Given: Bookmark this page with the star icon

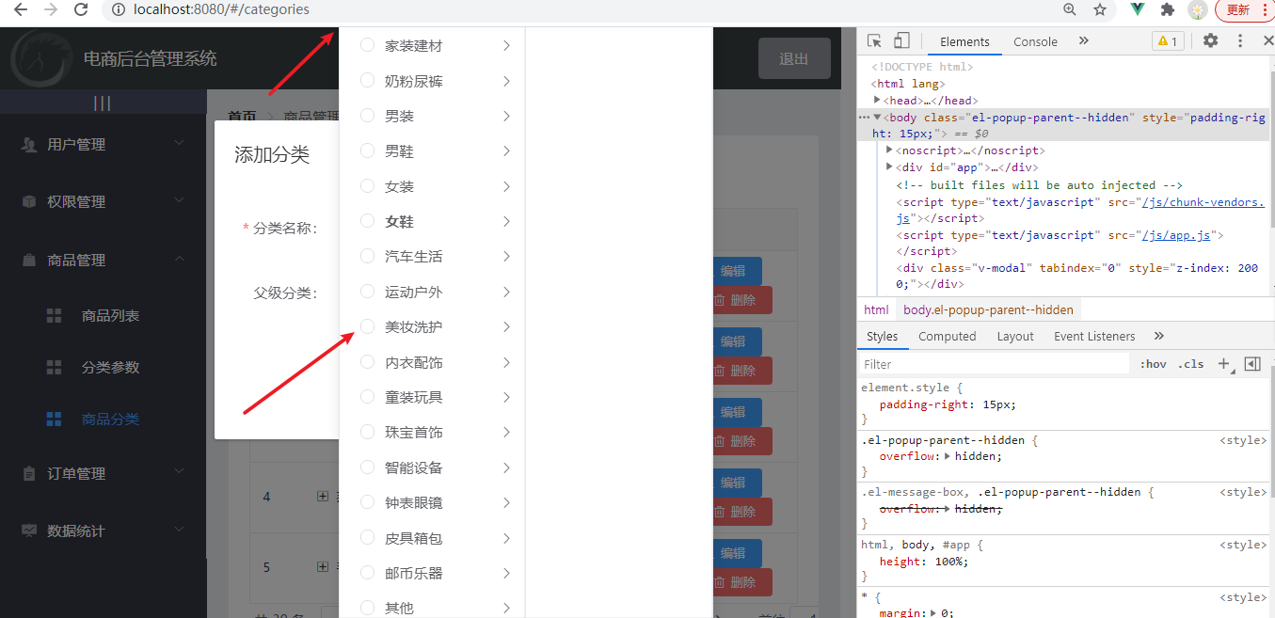Looking at the screenshot, I should click(x=1099, y=9).
